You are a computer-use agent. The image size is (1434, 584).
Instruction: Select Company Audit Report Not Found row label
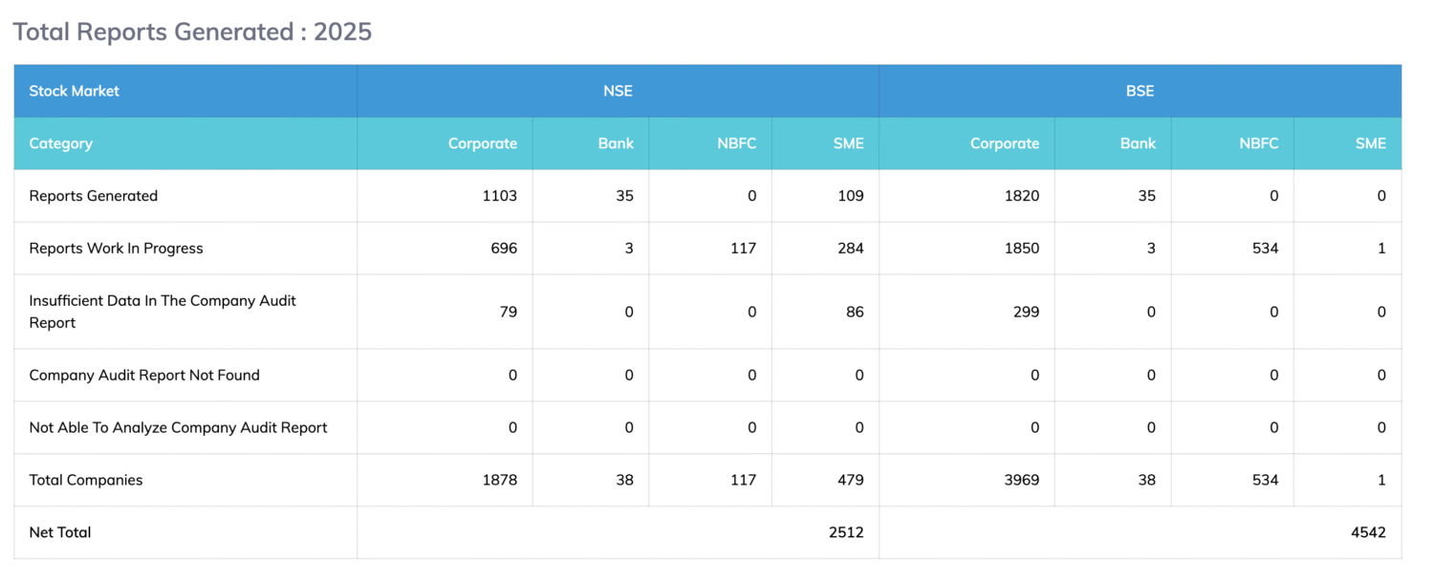click(x=144, y=376)
